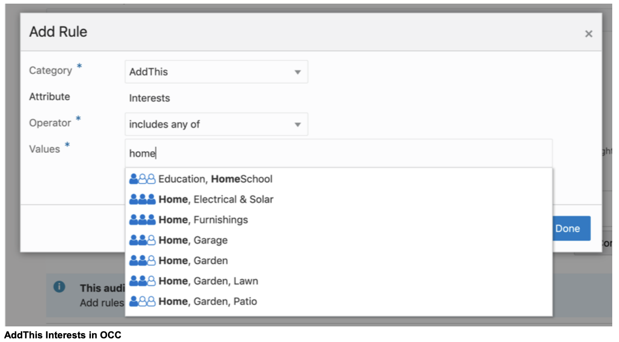This screenshot has height=342, width=619.
Task: Open the Category dropdown showing AddThis
Action: pyautogui.click(x=217, y=72)
